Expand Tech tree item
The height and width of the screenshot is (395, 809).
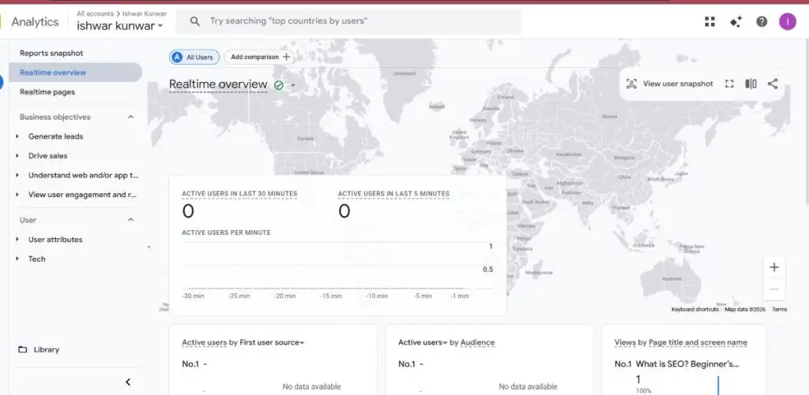[17, 259]
